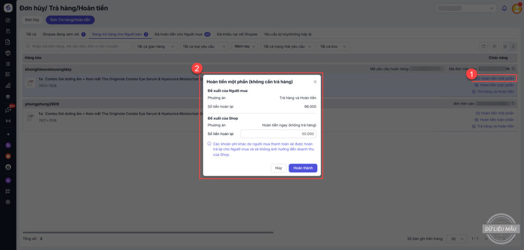524x250 pixels.
Task: Switch to Đã hoàn tiền cho Người mua tab
Action: pyautogui.click(x=182, y=34)
